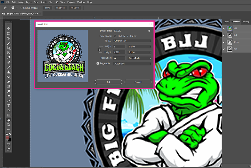Image resolution: width=251 pixels, height=168 pixels.
Task: Select the Crop tool
Action: tap(9, 48)
